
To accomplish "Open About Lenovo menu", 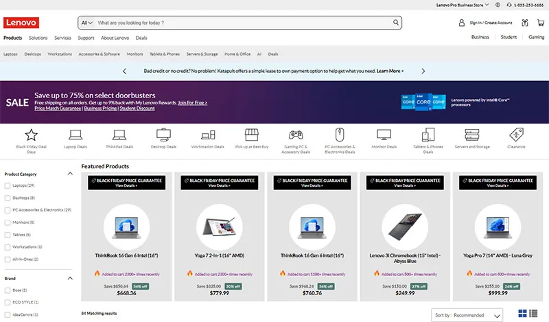I will tap(115, 38).
